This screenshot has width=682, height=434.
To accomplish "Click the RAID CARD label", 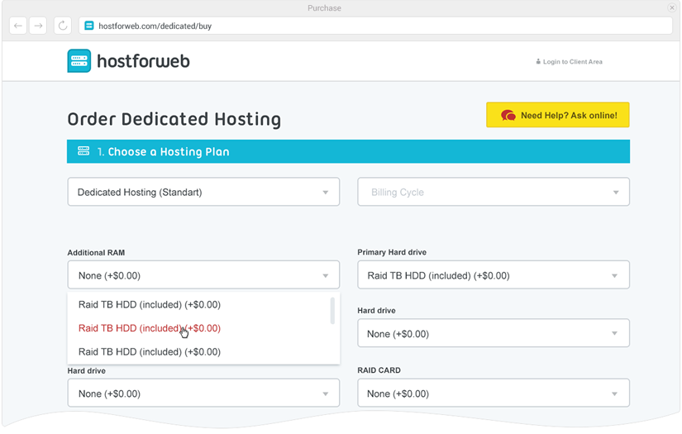I will (x=379, y=370).
